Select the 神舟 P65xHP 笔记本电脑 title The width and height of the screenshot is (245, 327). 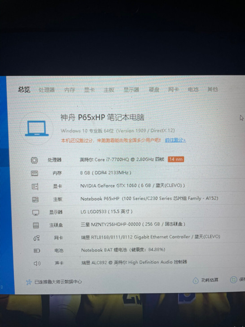click(102, 117)
